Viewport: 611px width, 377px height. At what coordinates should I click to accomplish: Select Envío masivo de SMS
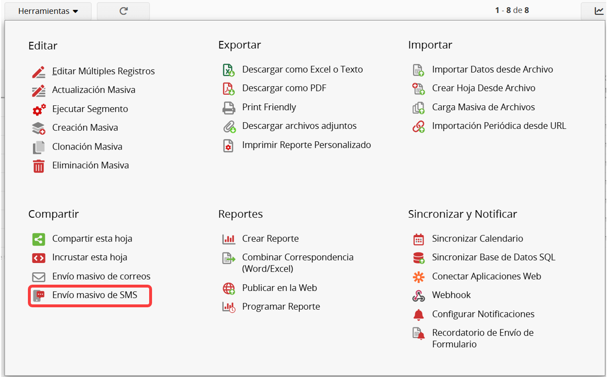[x=94, y=295]
